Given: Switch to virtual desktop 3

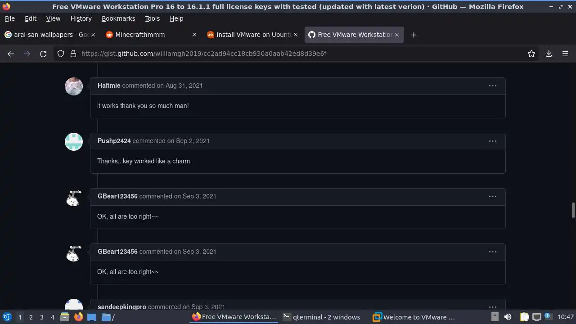Looking at the screenshot, I should pos(41,317).
